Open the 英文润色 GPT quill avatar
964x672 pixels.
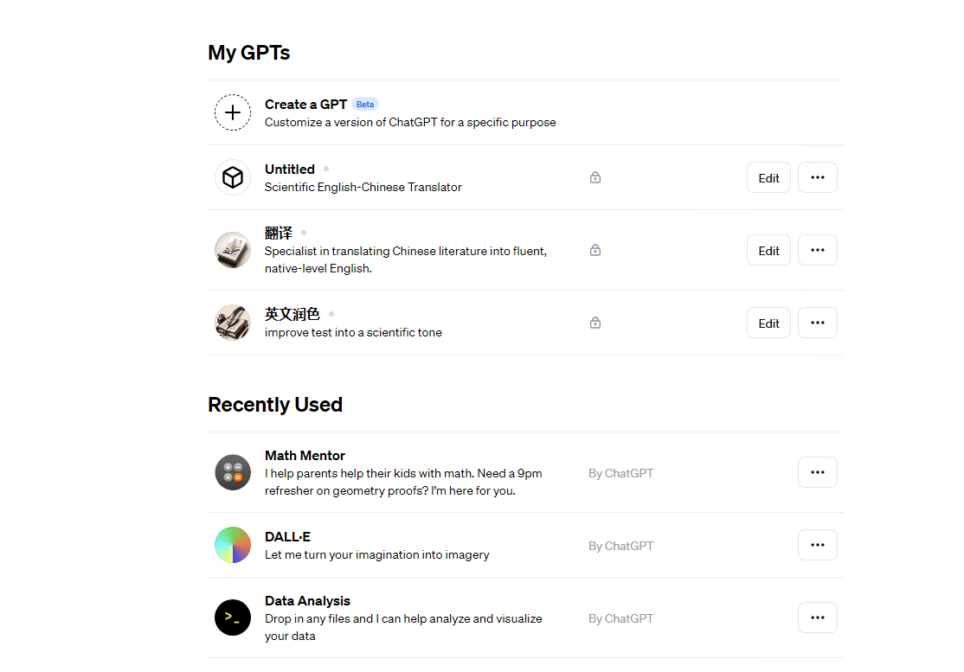coord(233,323)
